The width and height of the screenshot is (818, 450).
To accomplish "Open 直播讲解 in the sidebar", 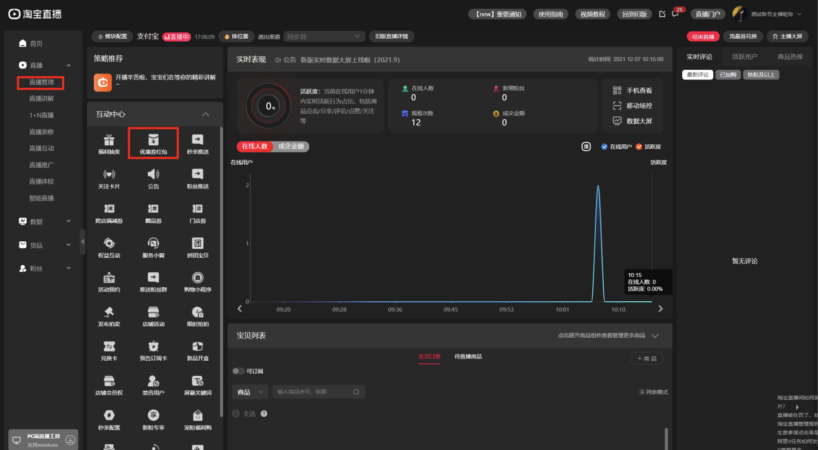I will 41,99.
